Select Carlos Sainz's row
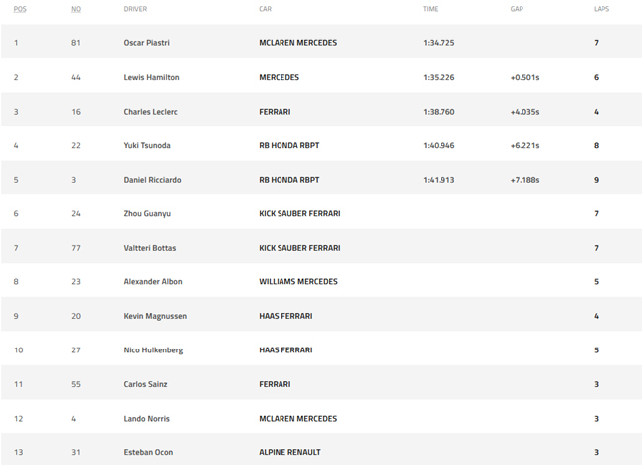 point(145,384)
